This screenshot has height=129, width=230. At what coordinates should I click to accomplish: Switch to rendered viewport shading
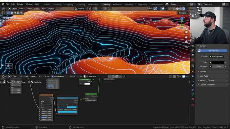(x=184, y=9)
